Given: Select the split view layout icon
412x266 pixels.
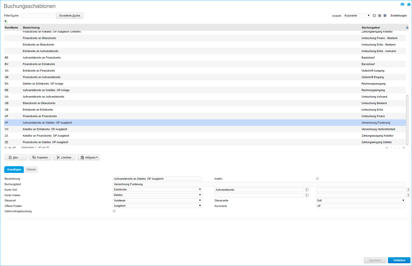Looking at the screenshot, I should (380, 16).
